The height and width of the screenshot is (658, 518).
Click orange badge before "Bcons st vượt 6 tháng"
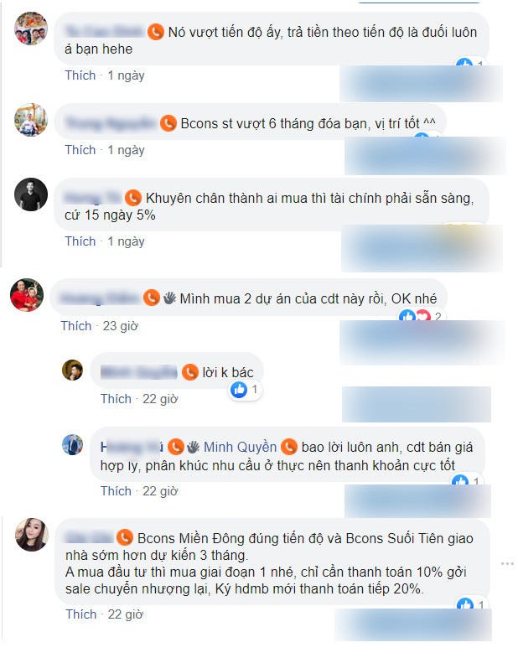click(x=168, y=123)
